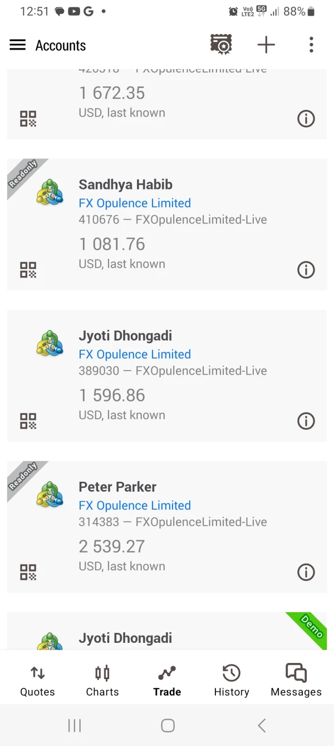Show info for Peter Parker account

pos(306,572)
